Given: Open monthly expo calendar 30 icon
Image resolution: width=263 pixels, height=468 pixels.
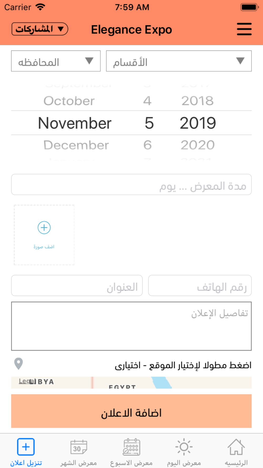Looking at the screenshot, I should (79, 447).
